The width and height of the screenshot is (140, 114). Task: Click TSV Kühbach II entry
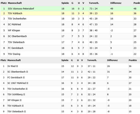pos(15,106)
